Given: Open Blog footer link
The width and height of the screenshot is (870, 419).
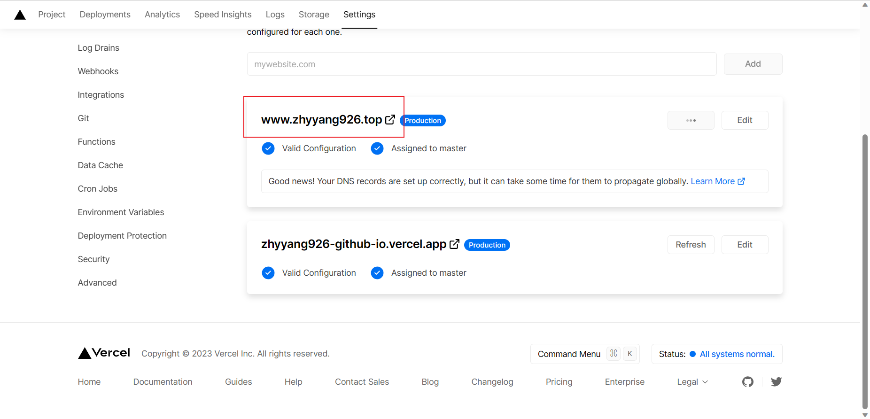Looking at the screenshot, I should tap(430, 382).
